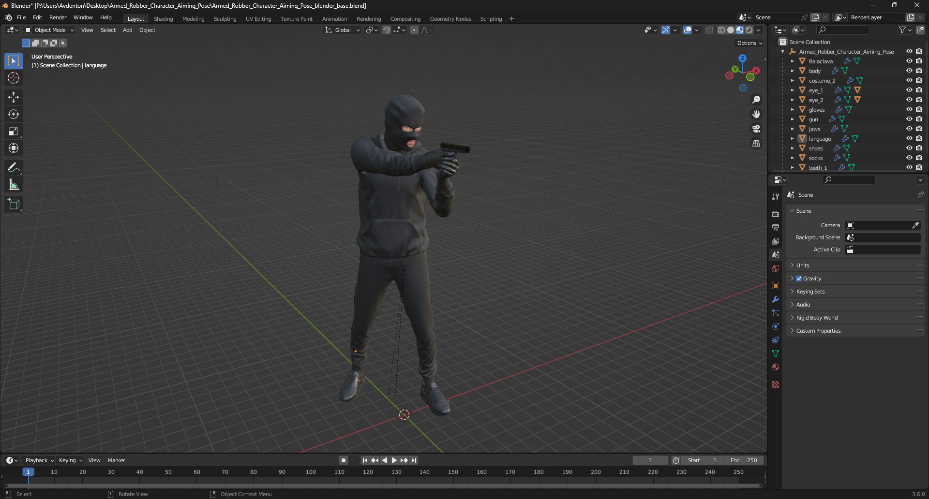
Task: Open the Options dropdown in viewport
Action: [749, 43]
